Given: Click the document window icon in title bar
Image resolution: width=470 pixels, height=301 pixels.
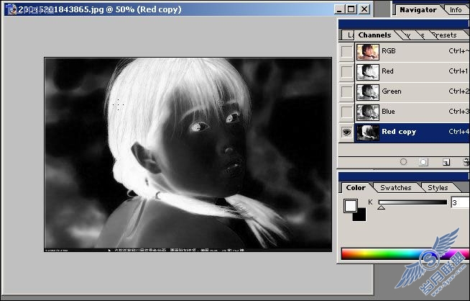Looking at the screenshot, I should pos(11,9).
